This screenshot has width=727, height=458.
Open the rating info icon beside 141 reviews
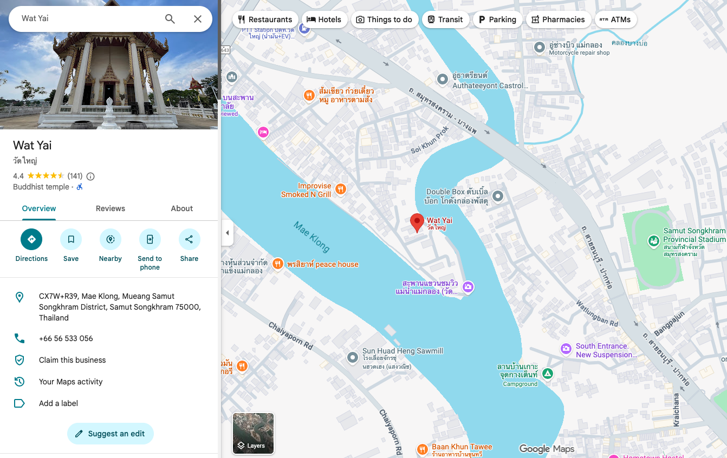coord(90,176)
